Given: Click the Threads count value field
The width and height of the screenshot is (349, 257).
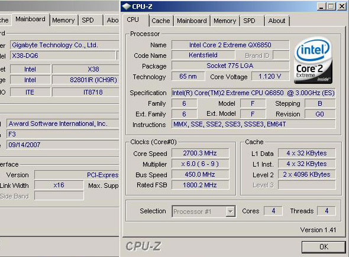Looking at the screenshot, I should click(327, 211).
